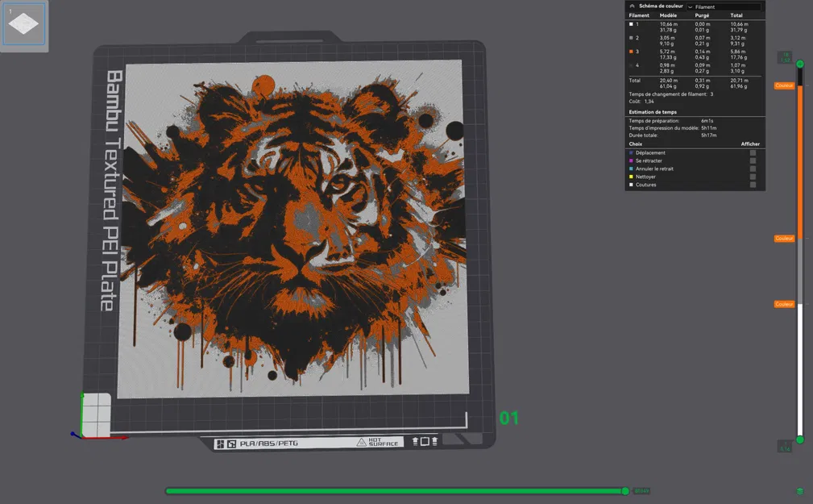
Task: Click the layer 1 height value label
Action: coord(785,446)
